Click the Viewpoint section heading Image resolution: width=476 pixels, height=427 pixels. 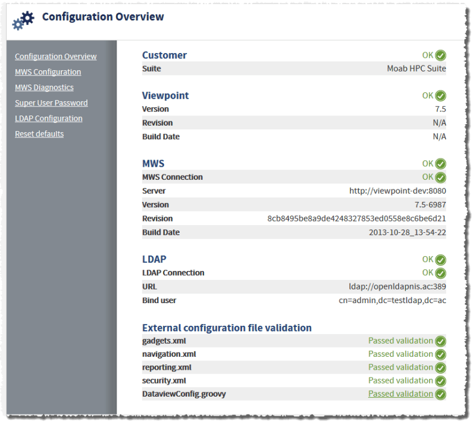pyautogui.click(x=165, y=96)
